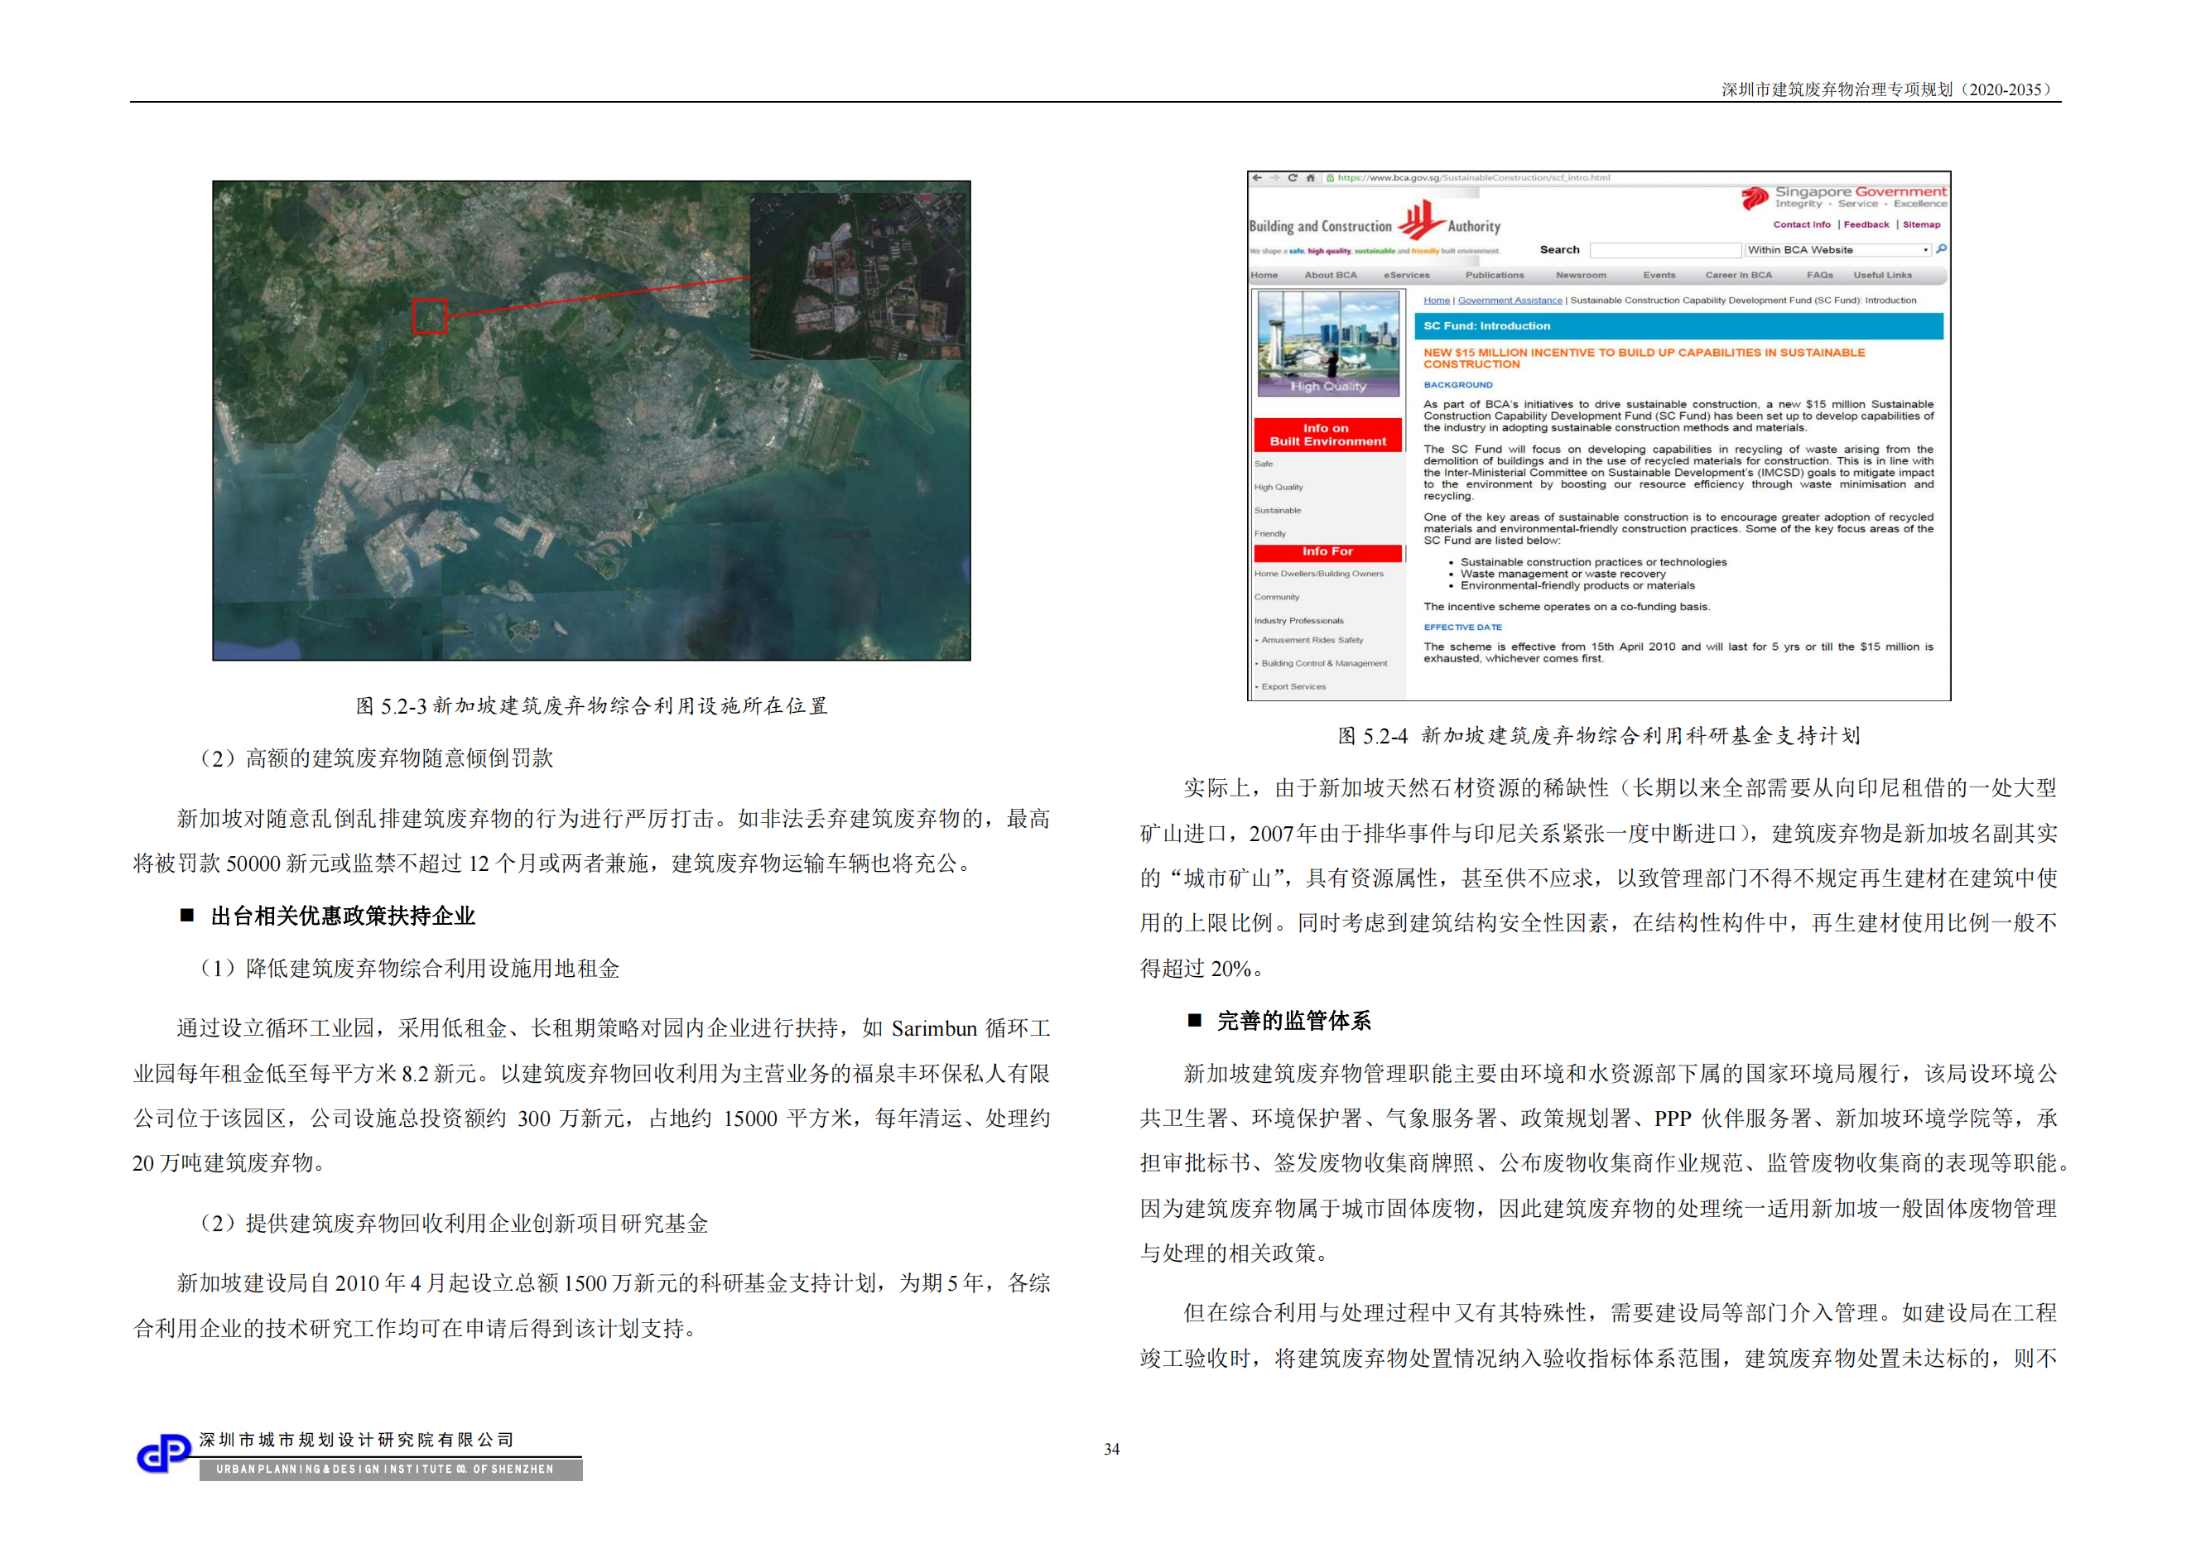Click subheading （2）提供建筑废弃物回收利用企业创新项目研究基金
The width and height of the screenshot is (2191, 1549).
[x=452, y=1224]
